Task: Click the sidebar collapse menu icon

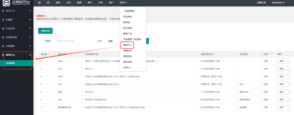Action: point(39,3)
